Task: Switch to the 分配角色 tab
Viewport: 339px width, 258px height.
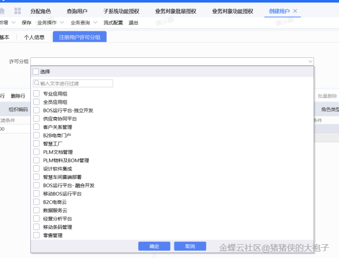Action: (x=41, y=11)
